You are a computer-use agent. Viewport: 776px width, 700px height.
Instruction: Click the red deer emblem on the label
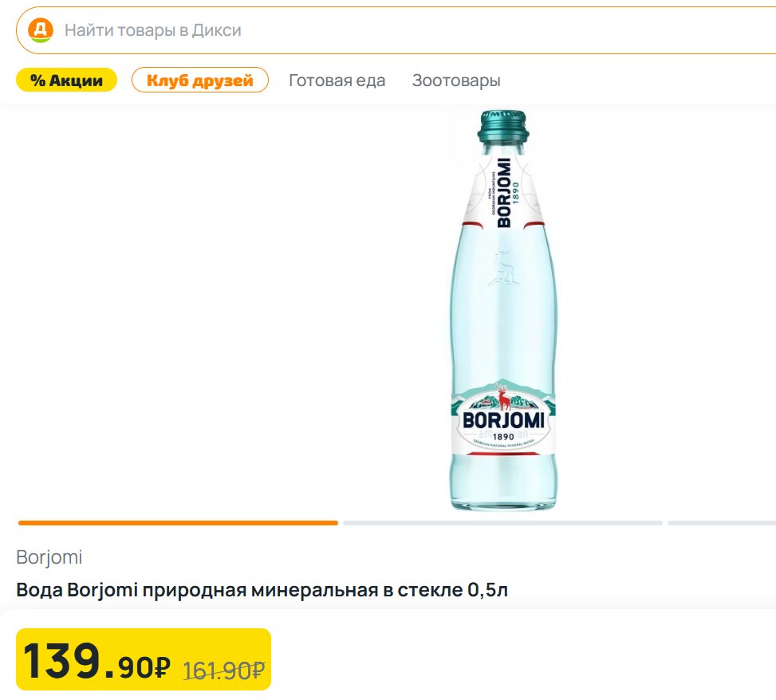502,396
